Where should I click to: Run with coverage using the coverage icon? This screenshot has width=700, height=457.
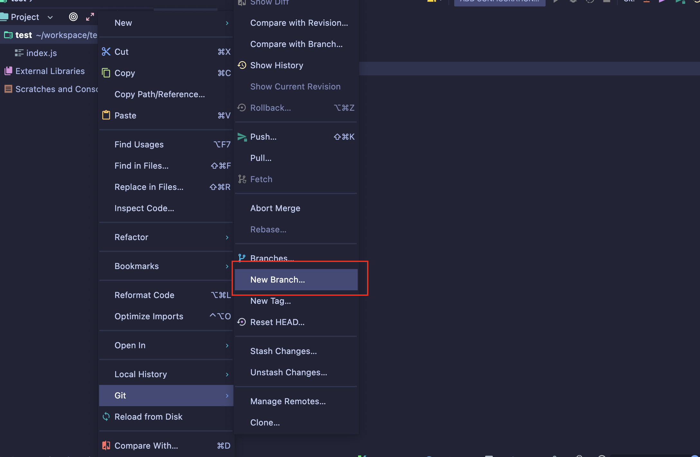tap(590, 1)
